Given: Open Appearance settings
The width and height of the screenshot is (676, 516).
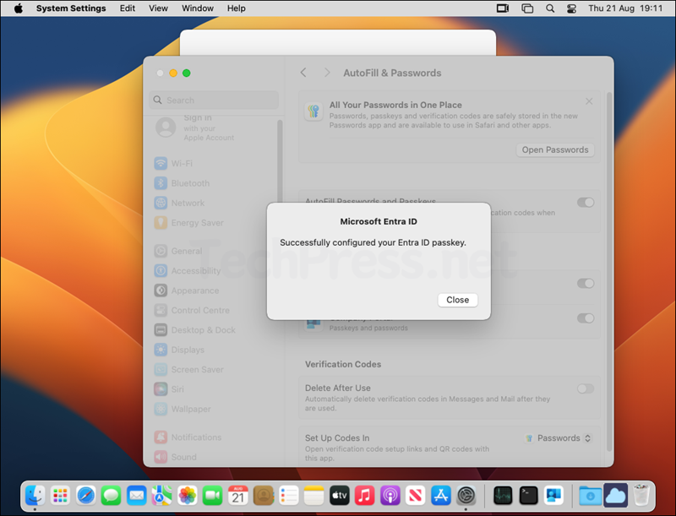Looking at the screenshot, I should pos(187,291).
